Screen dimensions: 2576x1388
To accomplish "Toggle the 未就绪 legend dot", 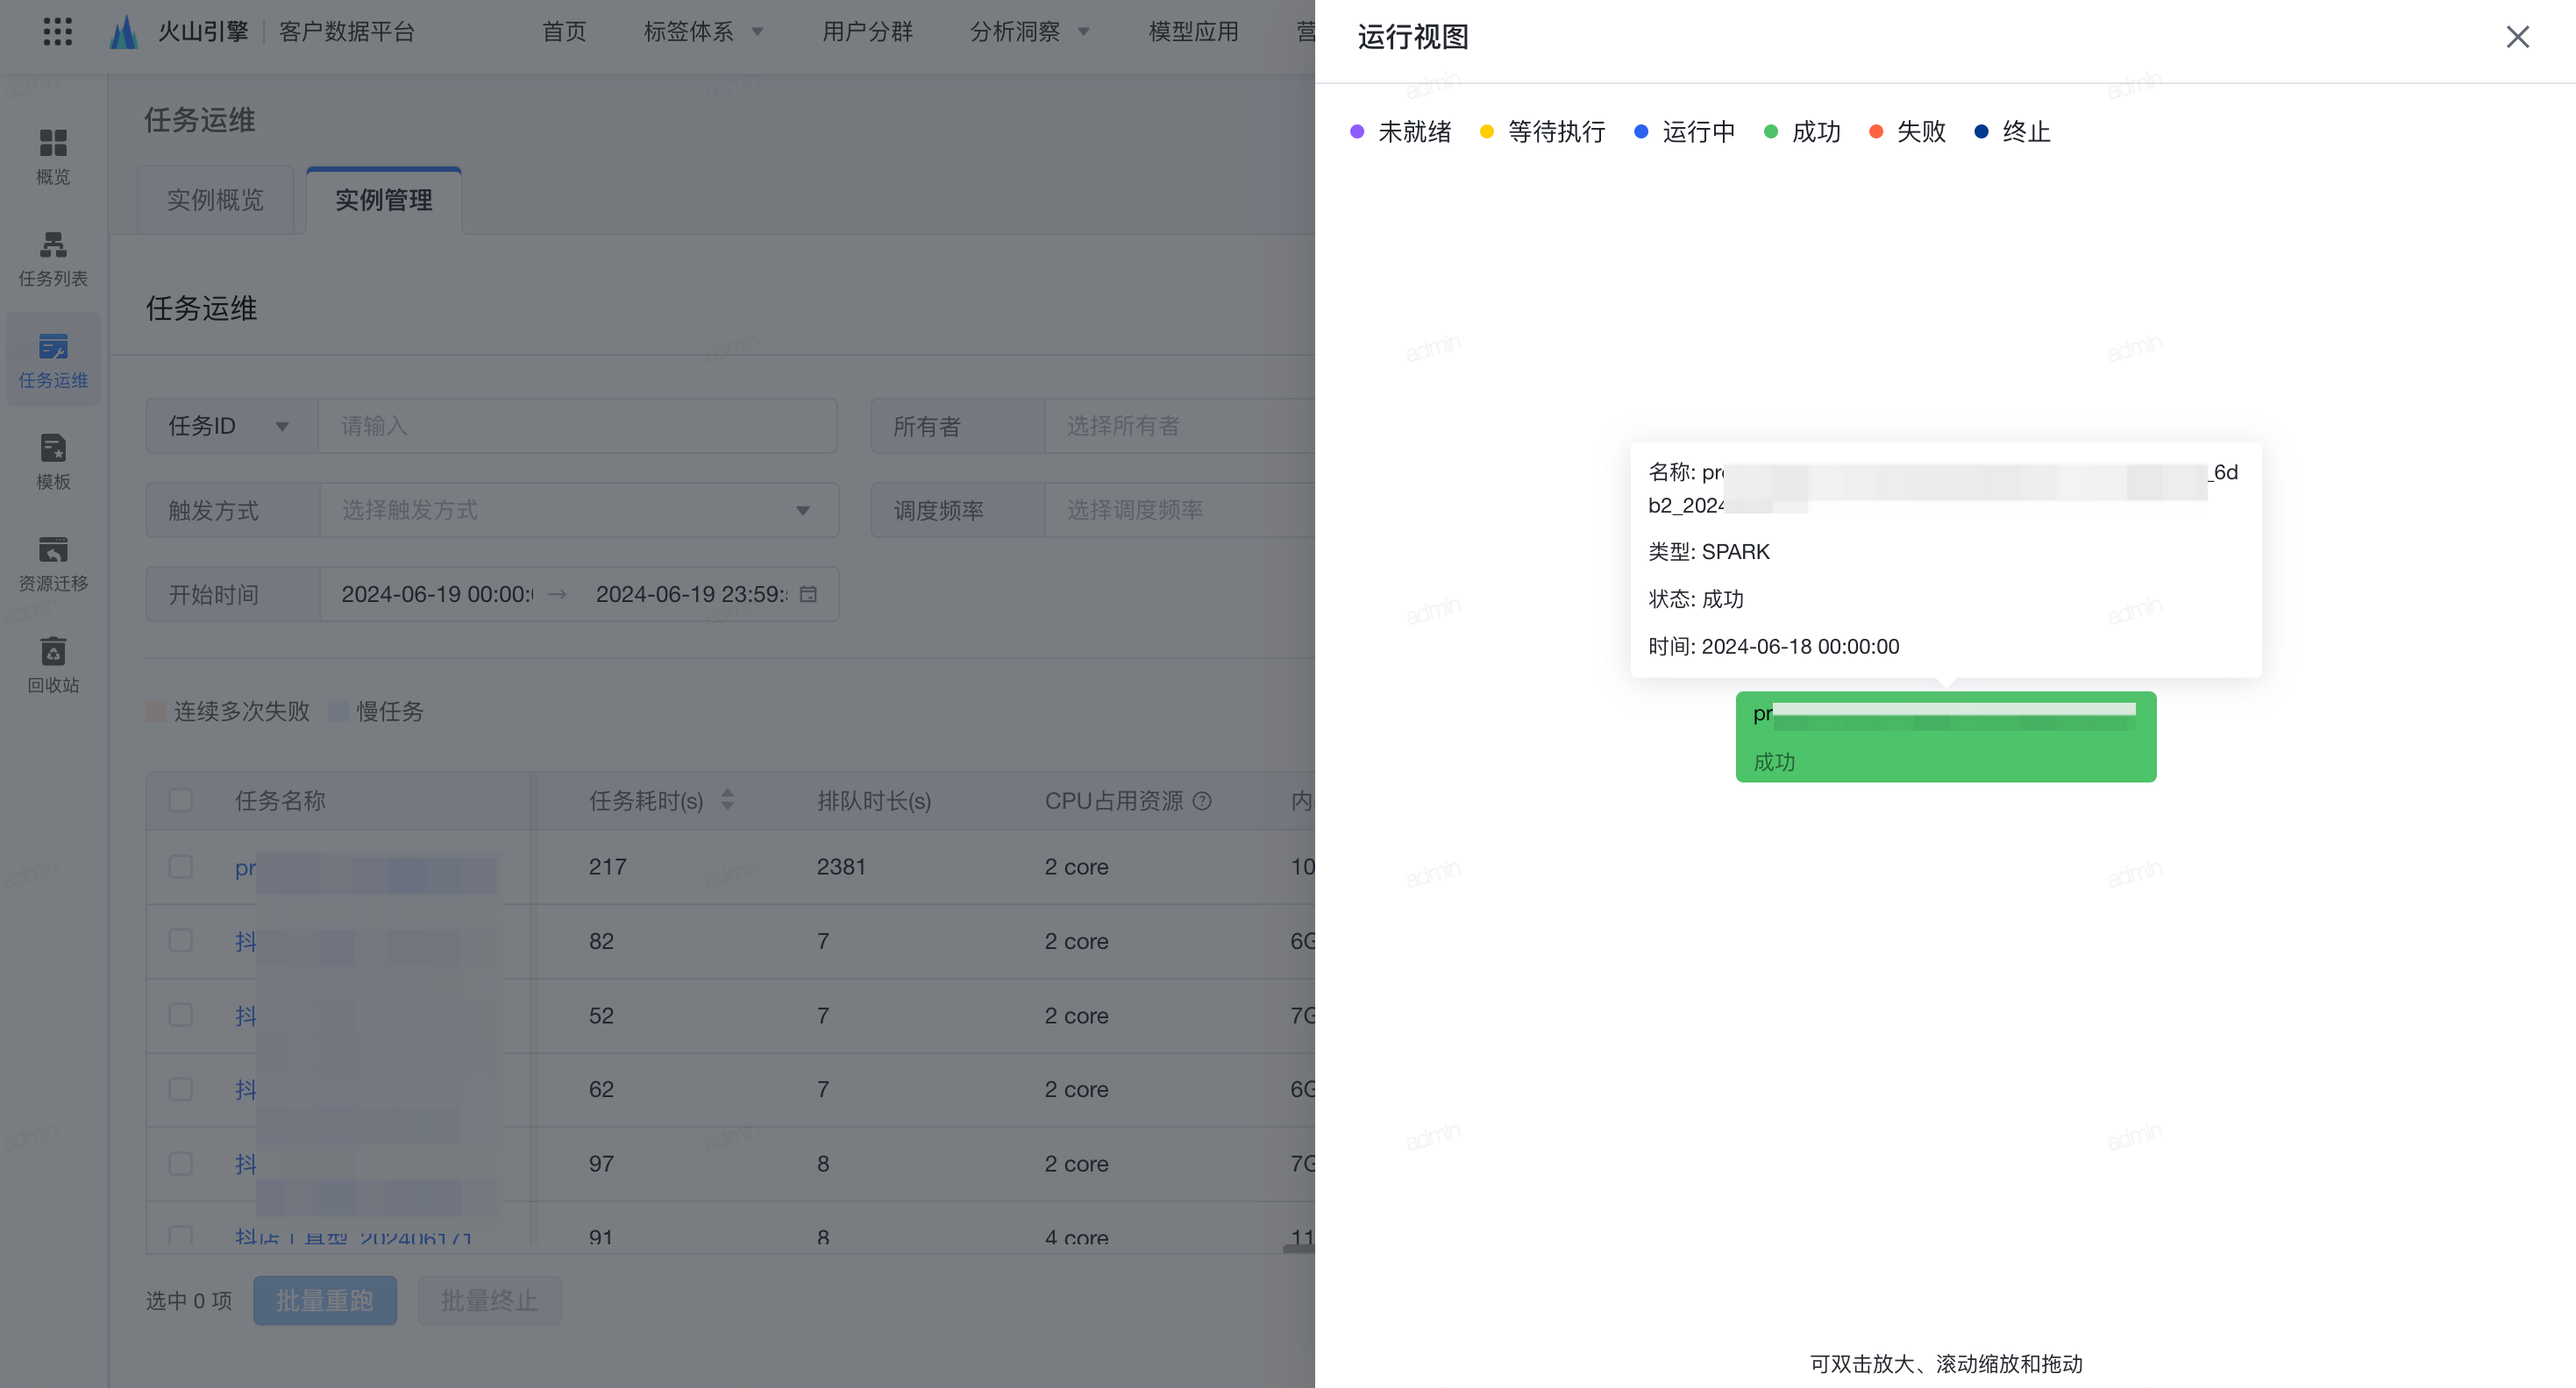I will 1357,132.
